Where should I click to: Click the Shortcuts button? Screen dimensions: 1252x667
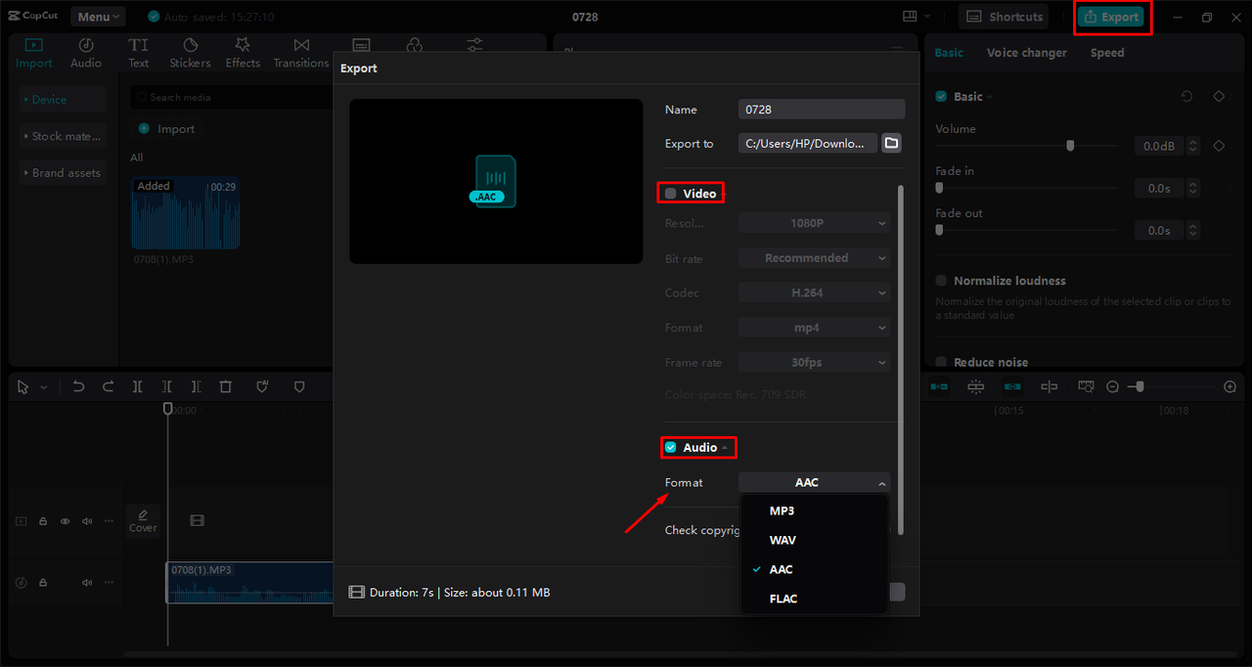[x=1005, y=17]
